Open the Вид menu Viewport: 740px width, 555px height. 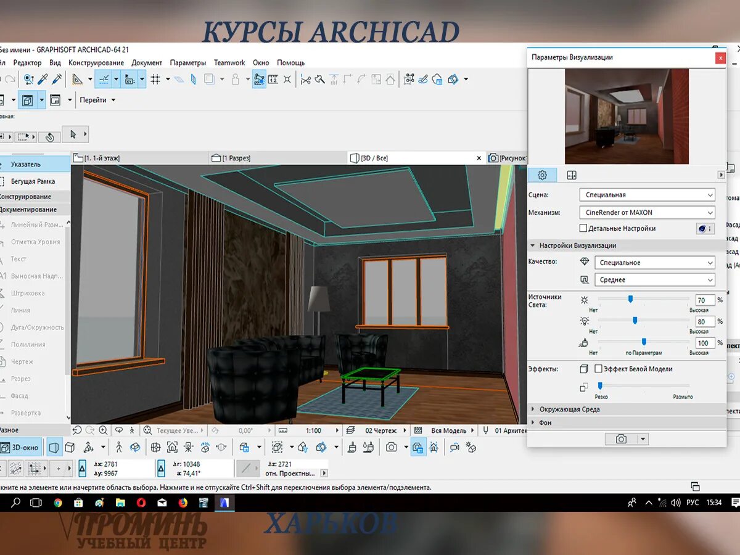(55, 63)
